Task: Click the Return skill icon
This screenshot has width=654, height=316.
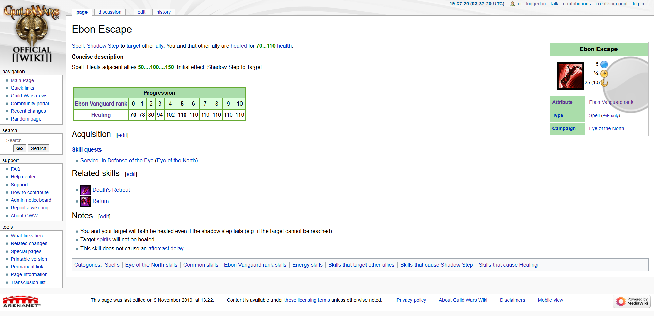Action: (x=85, y=201)
